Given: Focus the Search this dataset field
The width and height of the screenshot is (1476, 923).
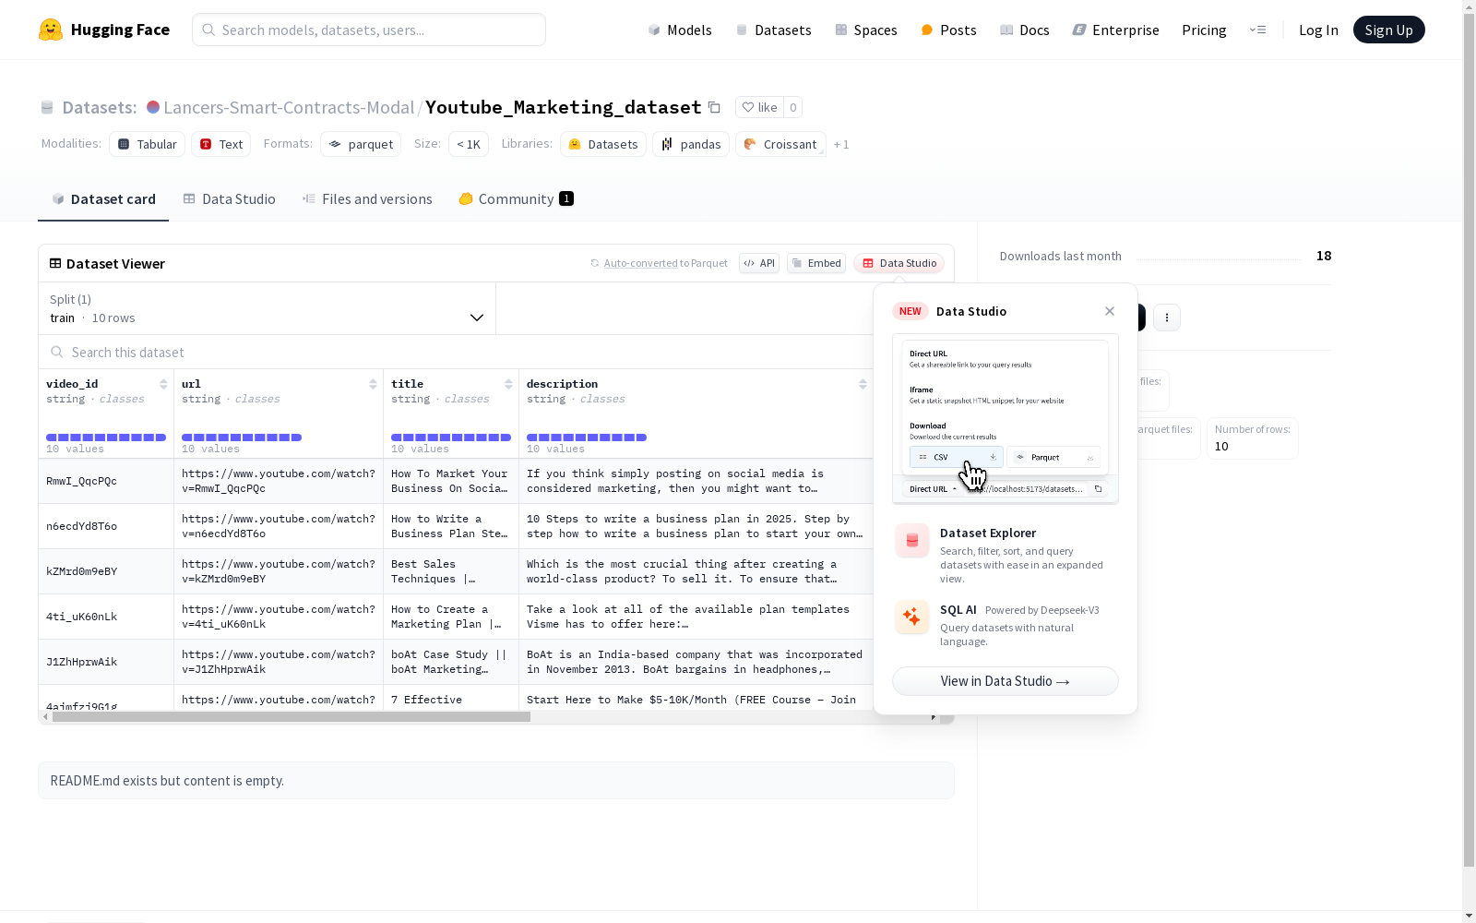Looking at the screenshot, I should coord(457,352).
